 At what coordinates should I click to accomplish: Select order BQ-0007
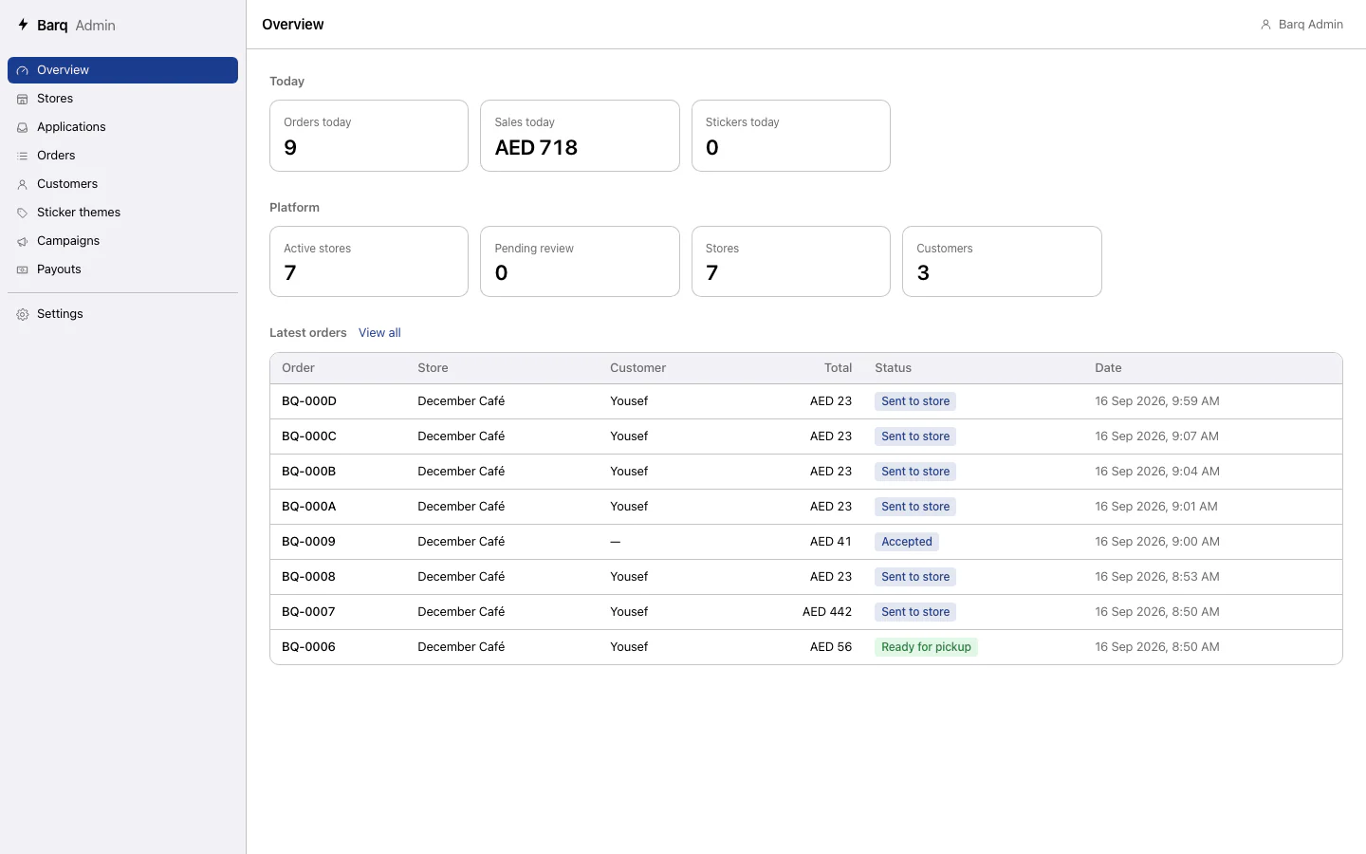click(x=309, y=612)
